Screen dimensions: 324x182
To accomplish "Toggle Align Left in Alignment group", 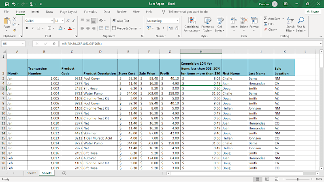I will click(82, 28).
